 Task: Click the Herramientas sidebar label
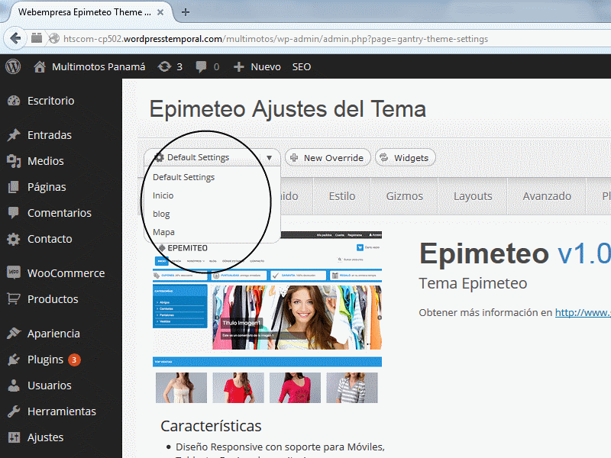point(62,411)
